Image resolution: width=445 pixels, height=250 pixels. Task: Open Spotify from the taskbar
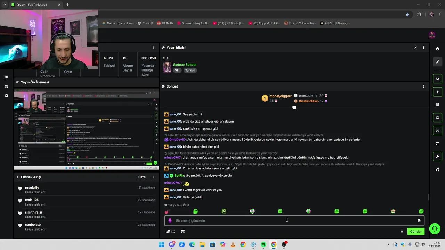tap(264, 244)
